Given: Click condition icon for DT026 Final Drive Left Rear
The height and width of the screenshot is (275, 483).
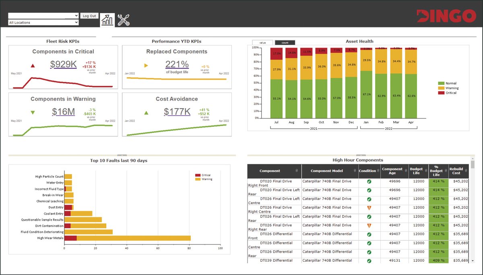Looking at the screenshot, I should (x=369, y=217).
